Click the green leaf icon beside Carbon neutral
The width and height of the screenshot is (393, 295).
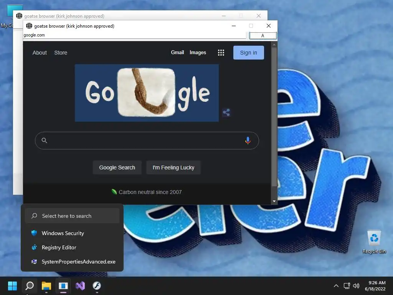click(x=114, y=192)
